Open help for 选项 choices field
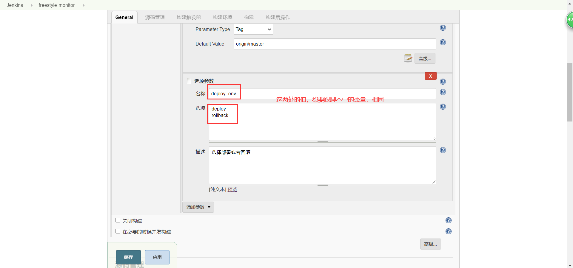The height and width of the screenshot is (268, 573). coord(443,107)
